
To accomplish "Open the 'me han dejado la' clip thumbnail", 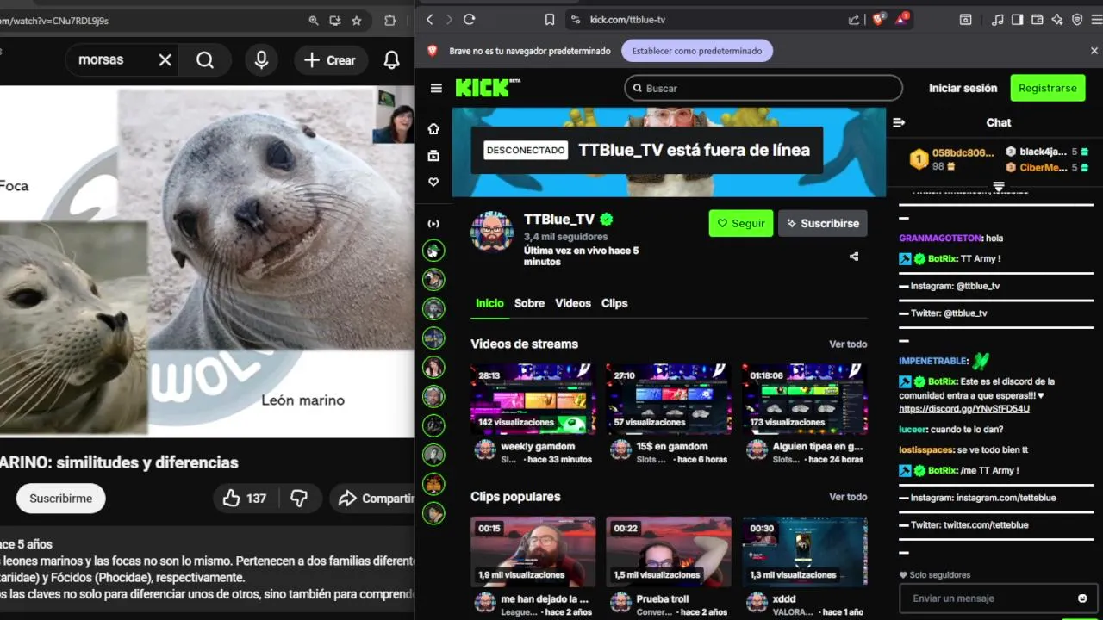I will coord(533,552).
